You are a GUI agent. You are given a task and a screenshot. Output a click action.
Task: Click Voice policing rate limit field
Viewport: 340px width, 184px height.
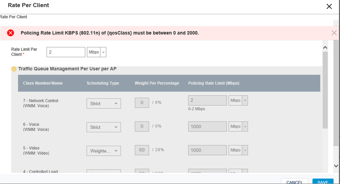[207, 126]
